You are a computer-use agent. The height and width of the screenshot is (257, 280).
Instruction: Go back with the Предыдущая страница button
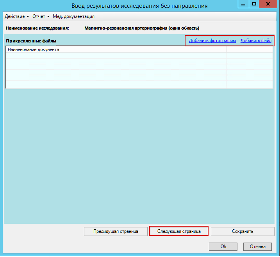tap(116, 231)
